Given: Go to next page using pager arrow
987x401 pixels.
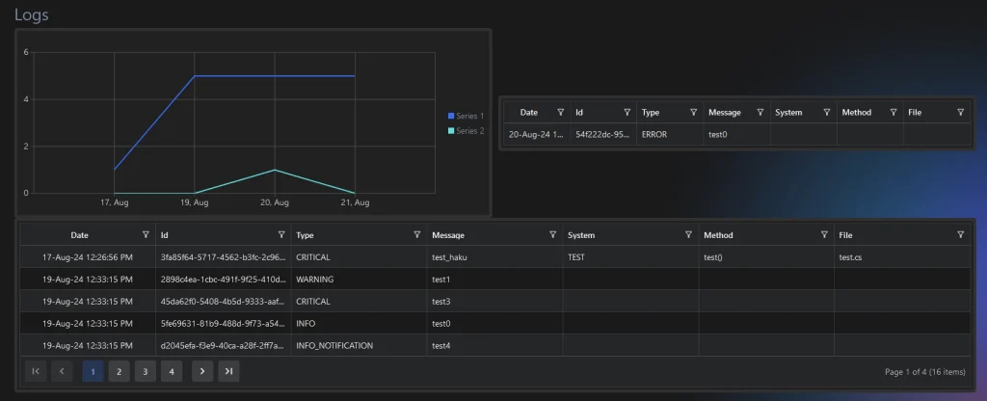Looking at the screenshot, I should click(201, 371).
